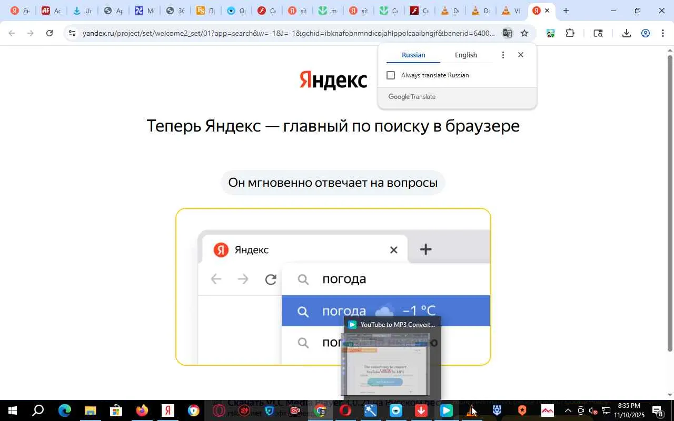This screenshot has height=421, width=674.
Task: Switch to the 'Mc' tab with blue icon
Action: 144,11
